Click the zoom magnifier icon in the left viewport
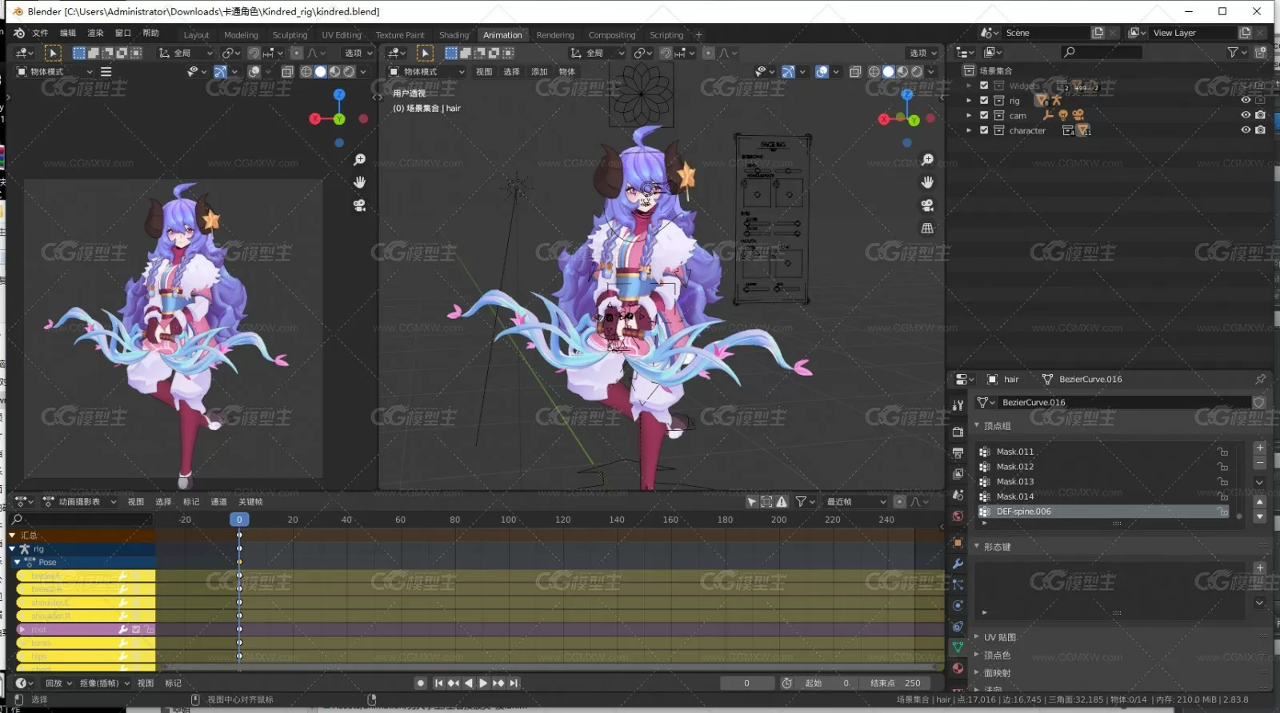Image resolution: width=1280 pixels, height=713 pixels. pos(360,160)
